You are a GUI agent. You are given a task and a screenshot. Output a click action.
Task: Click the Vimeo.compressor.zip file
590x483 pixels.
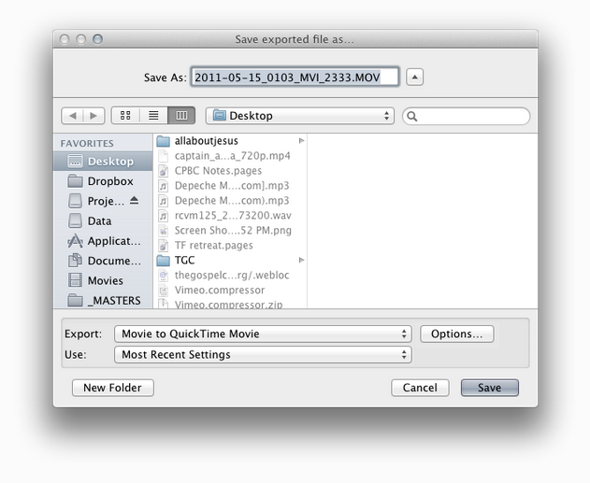click(230, 304)
